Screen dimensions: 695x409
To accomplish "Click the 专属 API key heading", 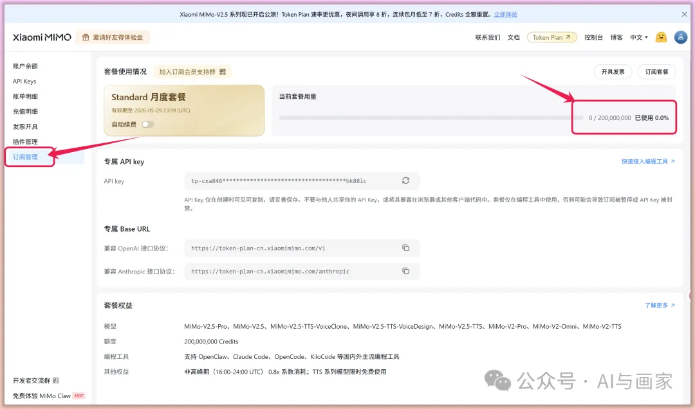I will click(124, 162).
